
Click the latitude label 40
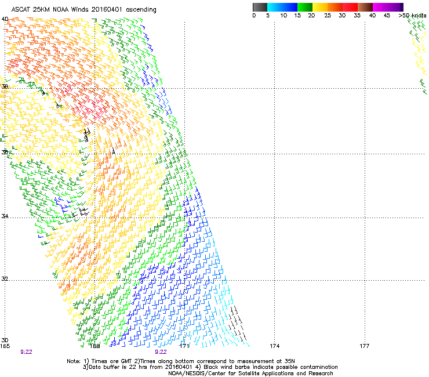pos(5,19)
